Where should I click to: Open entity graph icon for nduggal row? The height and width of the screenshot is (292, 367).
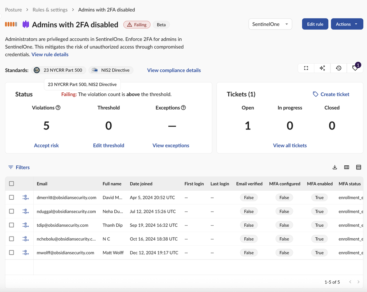click(25, 211)
